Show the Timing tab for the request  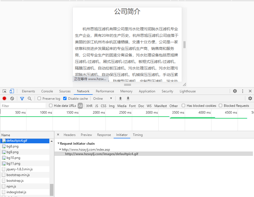click(x=138, y=135)
